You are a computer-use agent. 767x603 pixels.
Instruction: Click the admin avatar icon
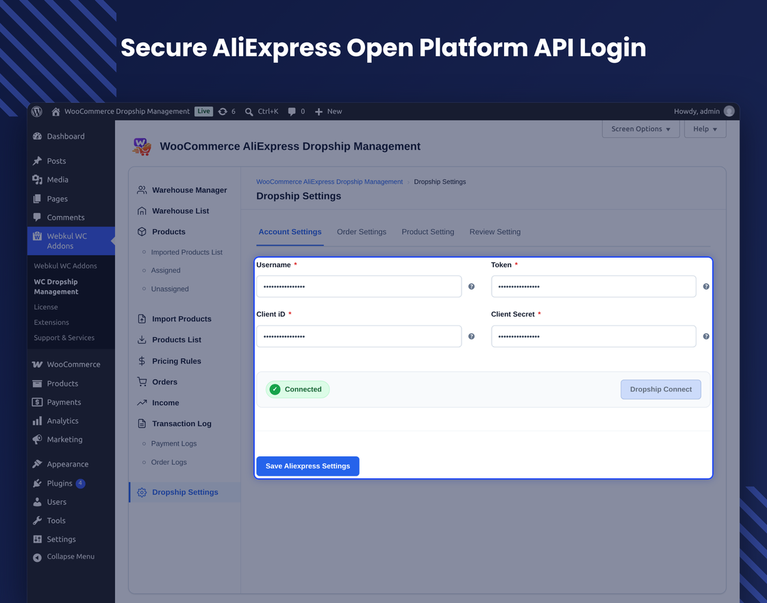(729, 111)
